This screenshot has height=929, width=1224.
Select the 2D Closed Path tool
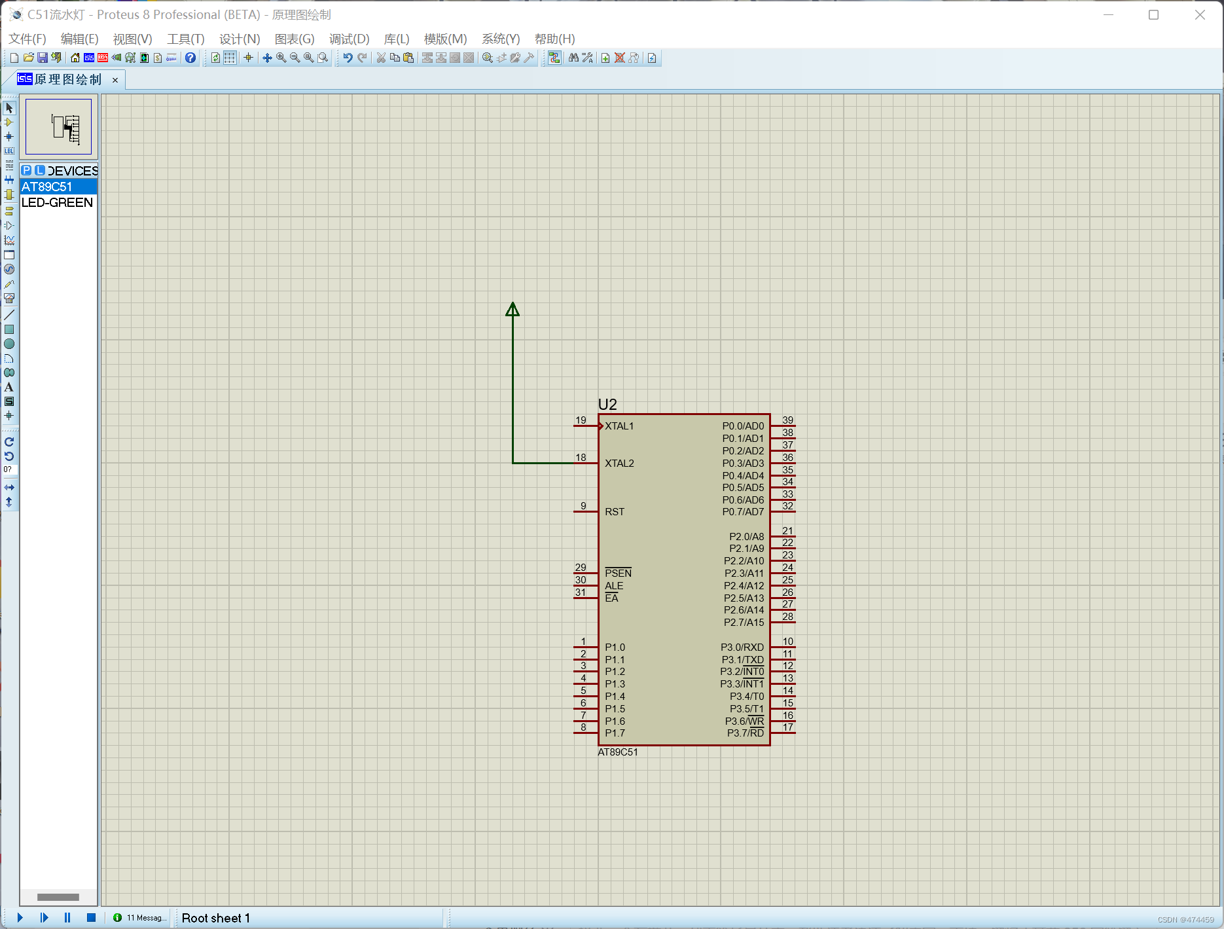pyautogui.click(x=9, y=373)
